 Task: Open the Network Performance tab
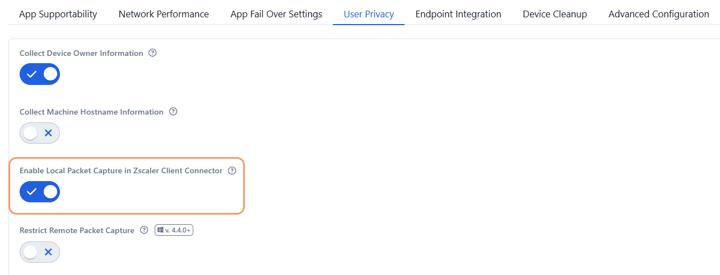click(164, 14)
